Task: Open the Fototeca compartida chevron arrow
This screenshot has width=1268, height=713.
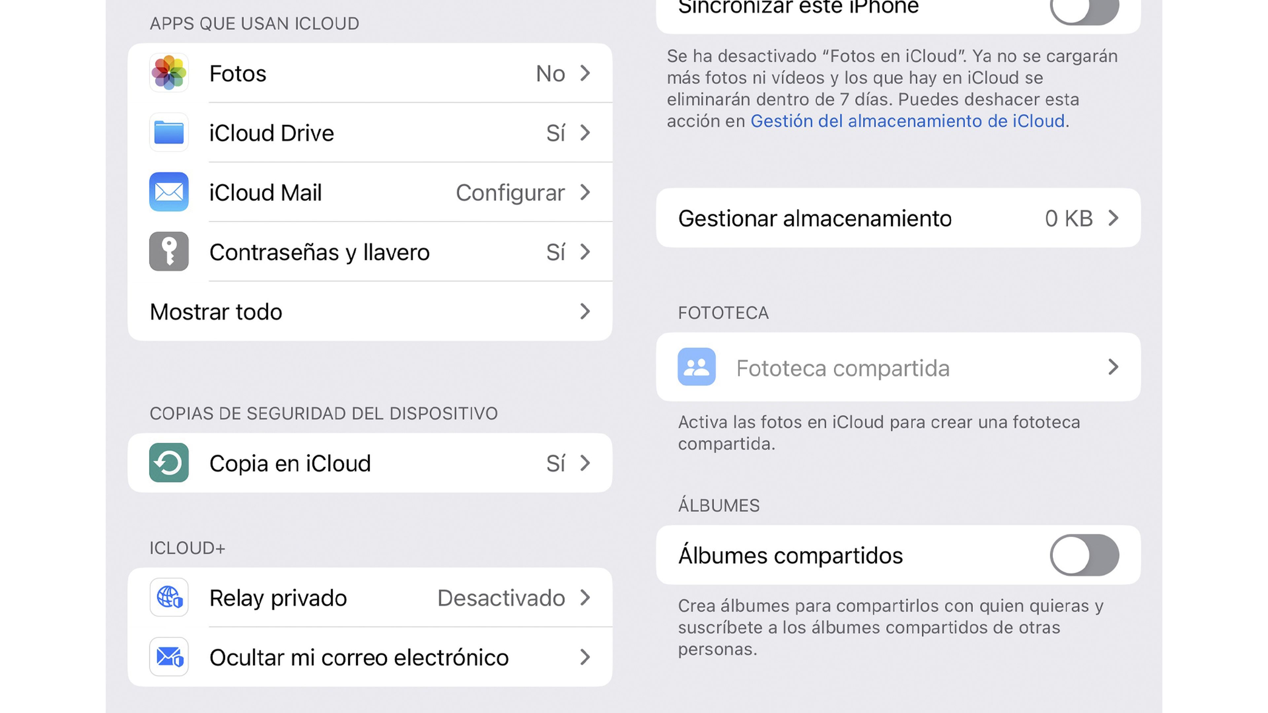Action: 1113,367
